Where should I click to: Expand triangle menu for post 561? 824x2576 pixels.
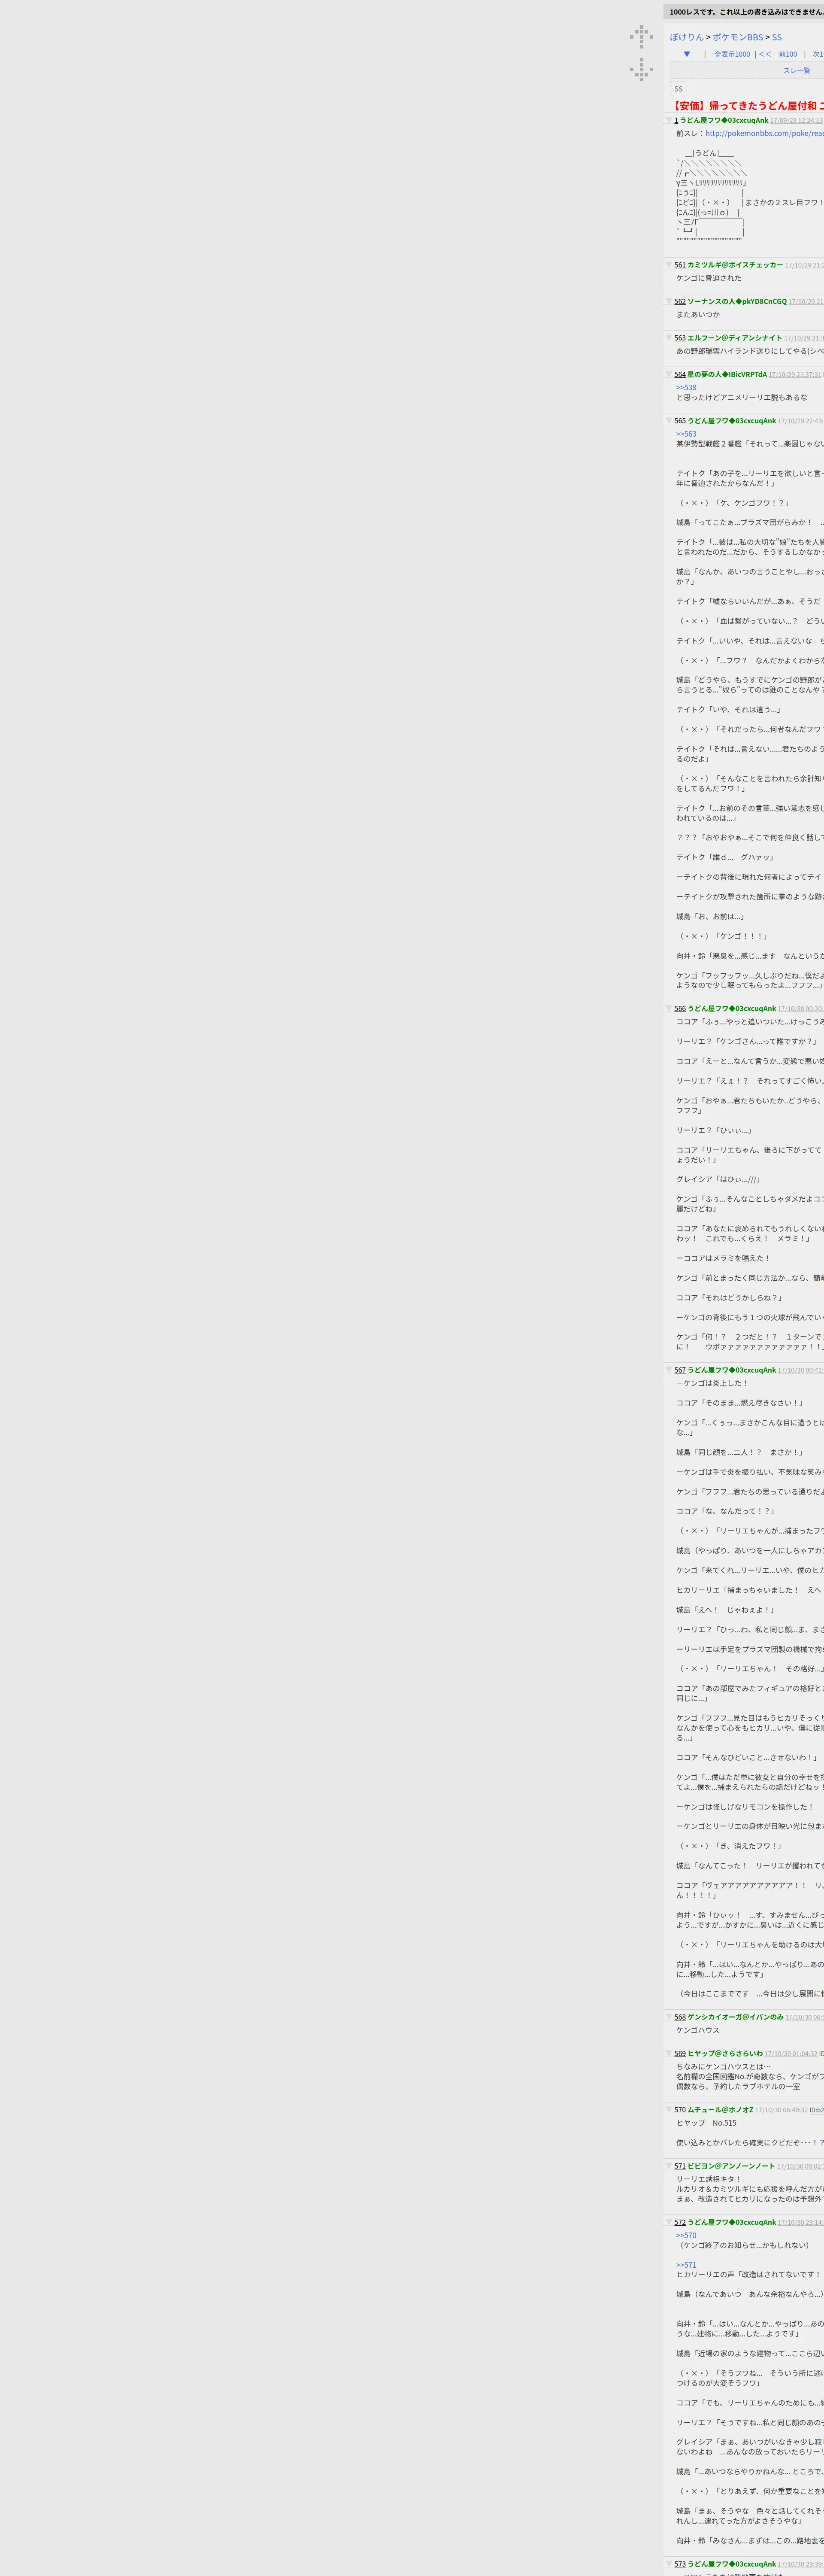670,265
